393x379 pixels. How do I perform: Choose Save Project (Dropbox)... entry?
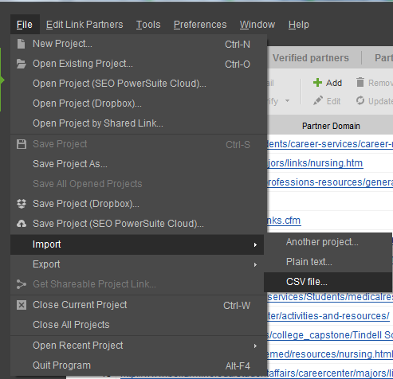click(x=138, y=204)
